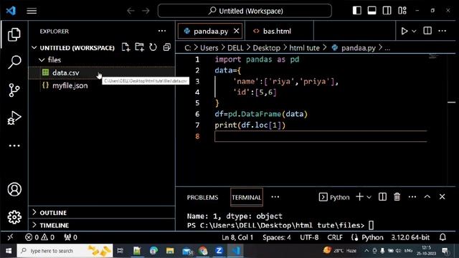Image resolution: width=459 pixels, height=258 pixels.
Task: Split the terminal
Action: 382,197
